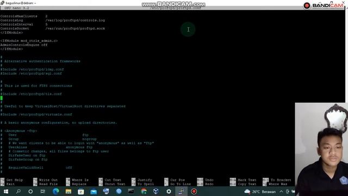Click the ControlsMaxClients line

pos(24,16)
